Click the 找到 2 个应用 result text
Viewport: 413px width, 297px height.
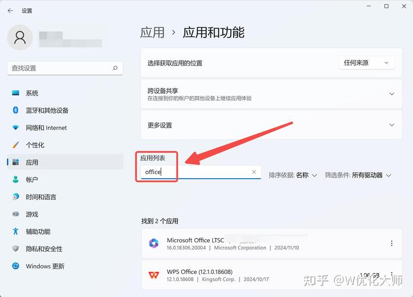tap(160, 221)
